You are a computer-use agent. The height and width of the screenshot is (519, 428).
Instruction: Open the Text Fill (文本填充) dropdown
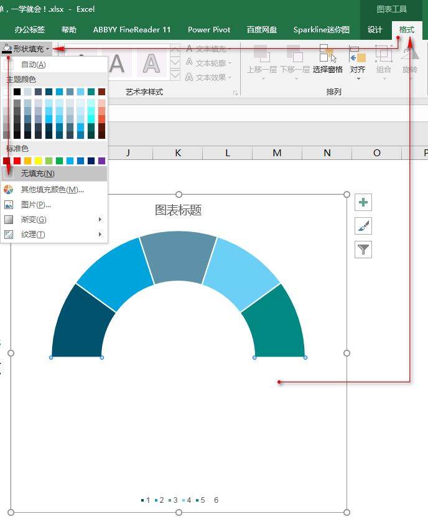(208, 49)
